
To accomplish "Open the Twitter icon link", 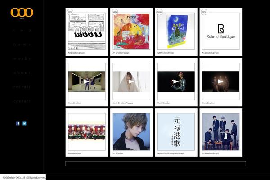I will point(24,123).
